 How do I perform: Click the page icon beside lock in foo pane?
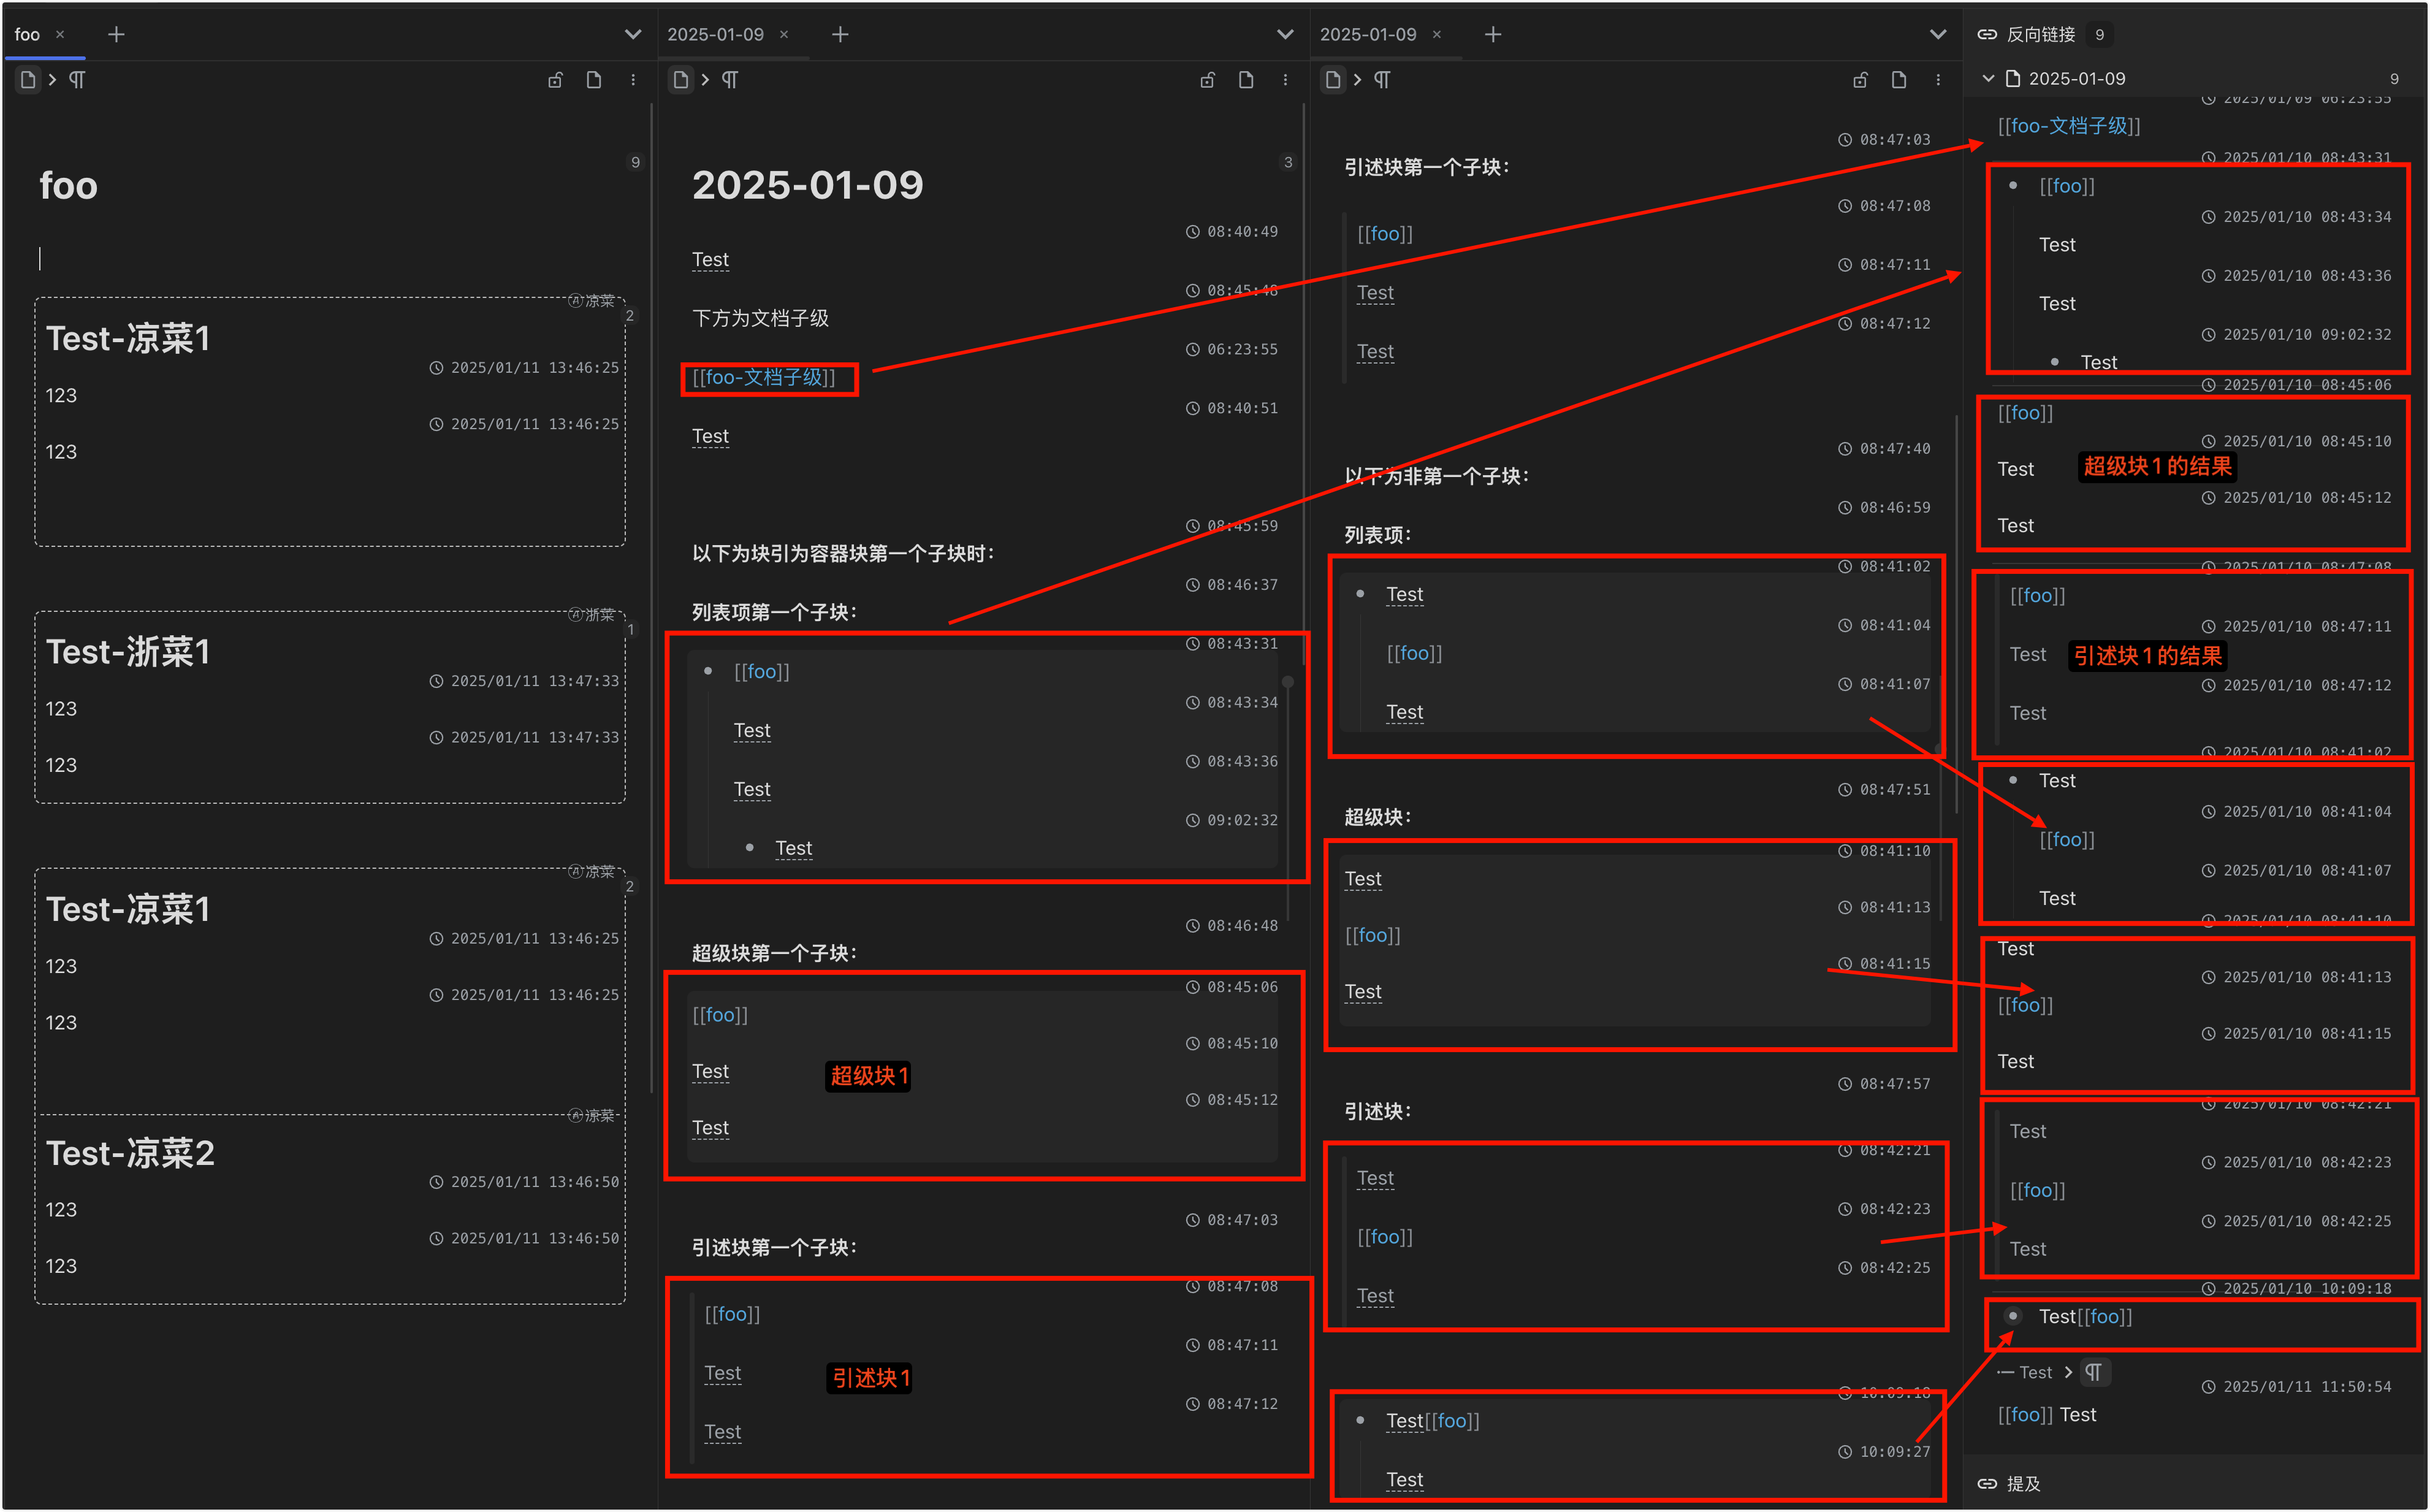point(594,80)
